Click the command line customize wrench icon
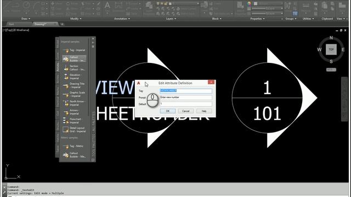Image resolution: width=351 pixels, height=197 pixels. click(x=4, y=192)
